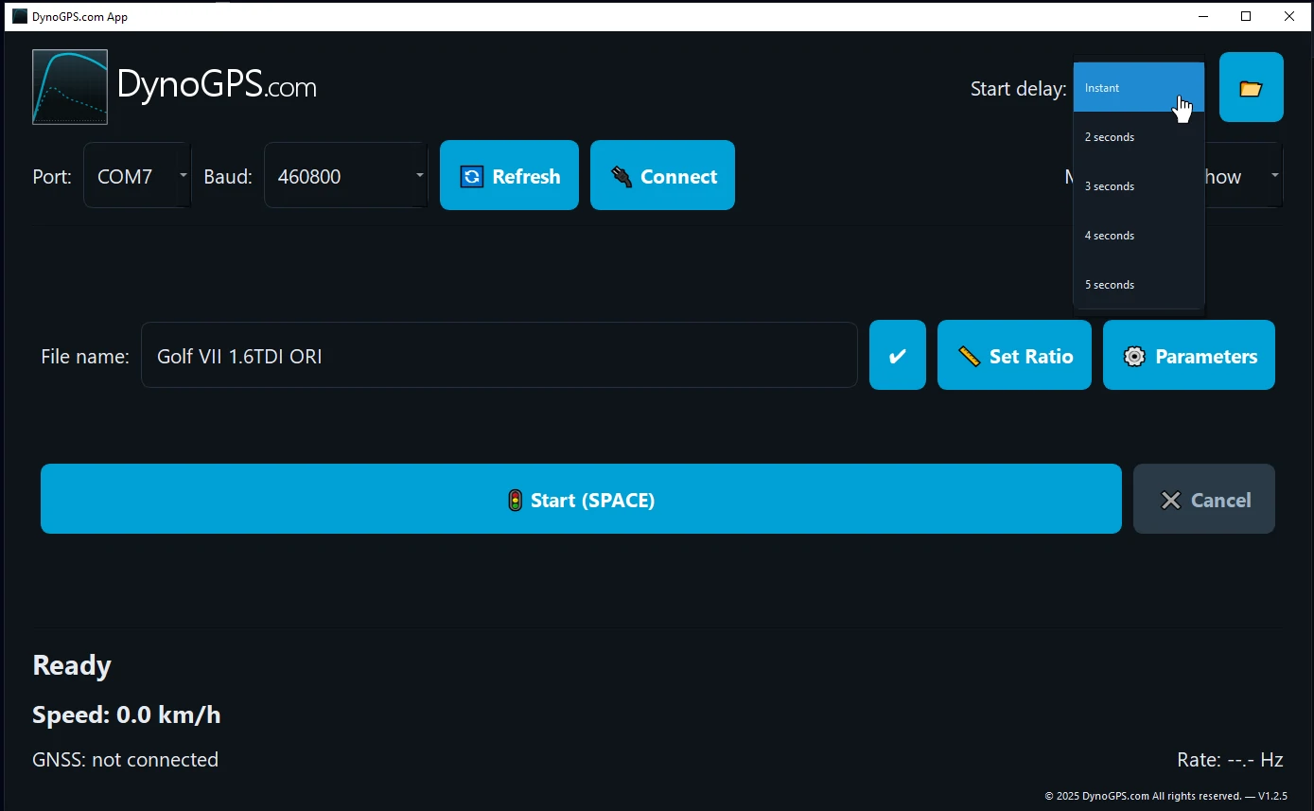Click the wrench icon on the Connect button
Image resolution: width=1314 pixels, height=811 pixels.
tap(622, 175)
